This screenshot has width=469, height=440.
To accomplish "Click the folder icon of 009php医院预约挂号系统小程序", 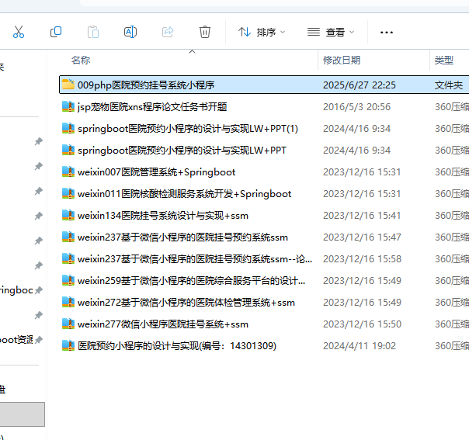I will (x=68, y=85).
